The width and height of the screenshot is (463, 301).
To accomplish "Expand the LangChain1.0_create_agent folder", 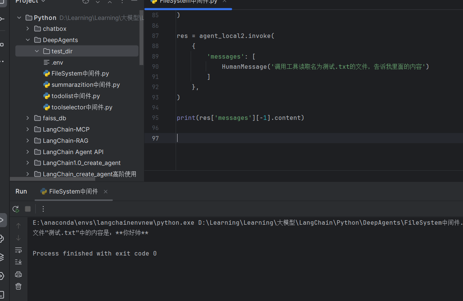I will point(27,163).
